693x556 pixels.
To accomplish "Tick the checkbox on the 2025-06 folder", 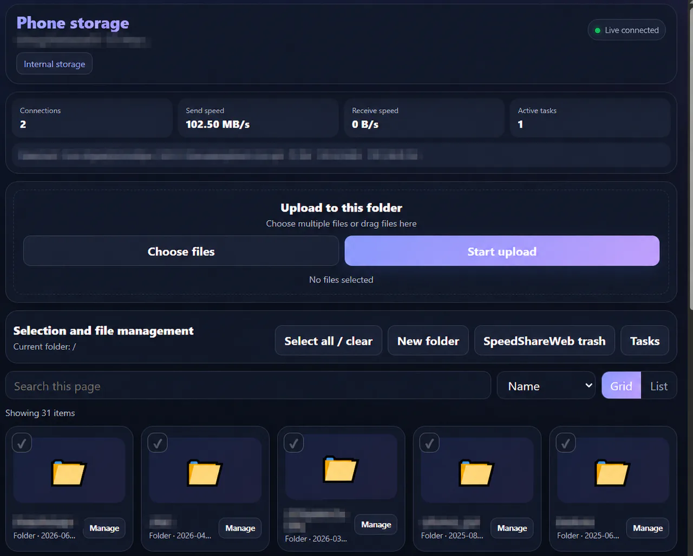I will (566, 443).
